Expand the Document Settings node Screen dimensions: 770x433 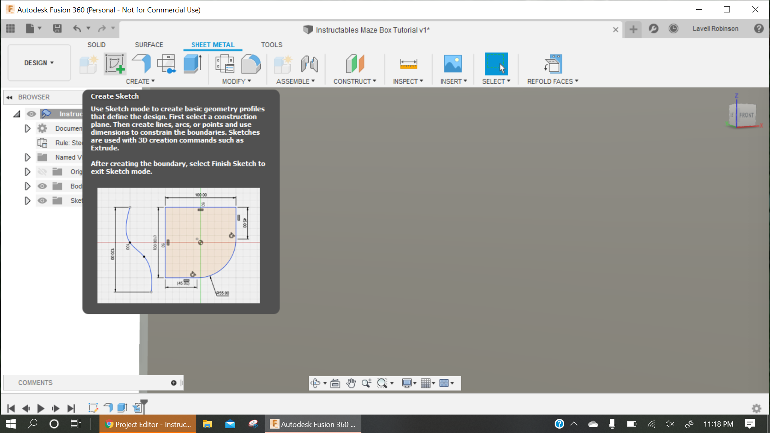[27, 128]
